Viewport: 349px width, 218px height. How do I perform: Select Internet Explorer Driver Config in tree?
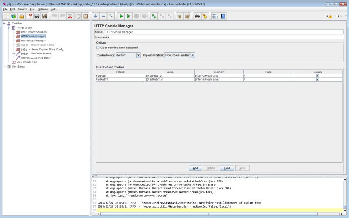(x=42, y=49)
